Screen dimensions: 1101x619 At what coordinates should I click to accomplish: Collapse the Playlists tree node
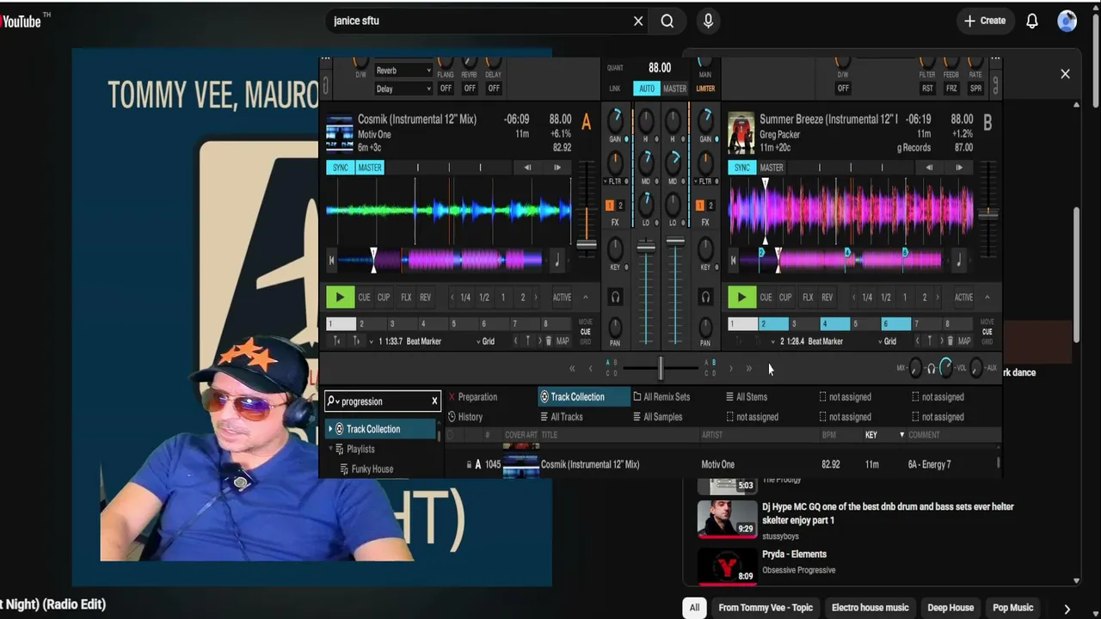pyautogui.click(x=330, y=449)
